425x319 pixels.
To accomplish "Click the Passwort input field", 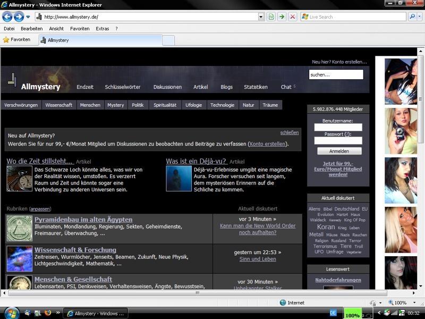I will [x=338, y=140].
